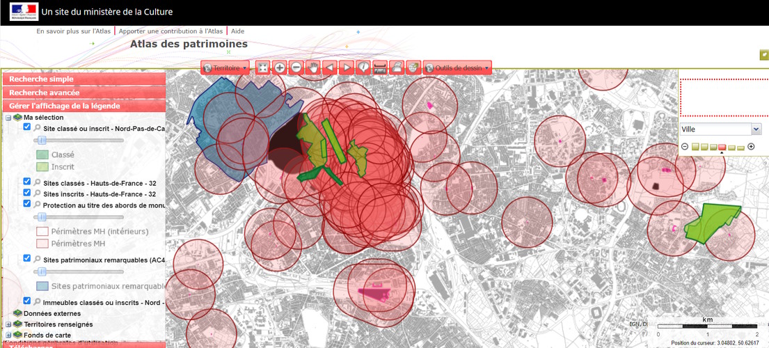Open the Recherche avancée panel
This screenshot has width=769, height=348.
pyautogui.click(x=84, y=93)
